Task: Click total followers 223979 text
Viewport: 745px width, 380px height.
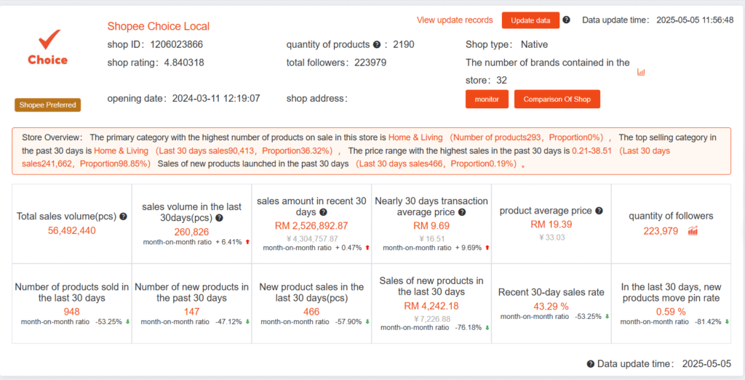Action: (x=336, y=62)
